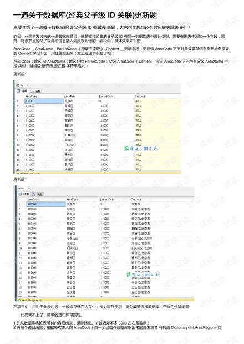Image resolution: width=244 pixels, height=344 pixels.
Task: Click the 五 Wubi mode icon in the after-update grid
Action: pyautogui.click(x=134, y=275)
